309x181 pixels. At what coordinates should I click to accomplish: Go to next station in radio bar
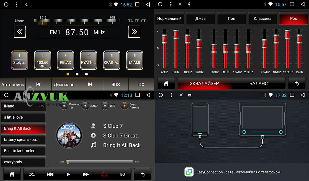point(90,85)
